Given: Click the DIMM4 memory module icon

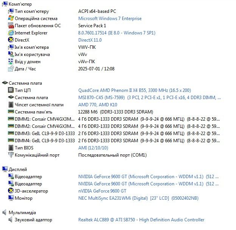Looking at the screenshot, I should tap(11, 140).
